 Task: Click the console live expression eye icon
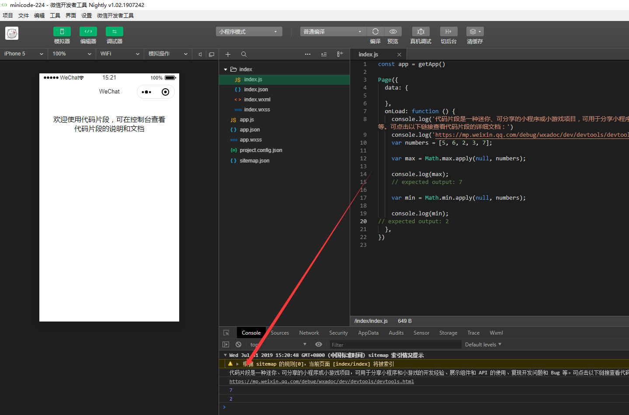(319, 345)
